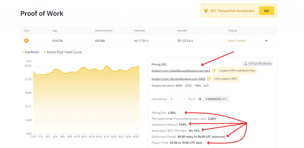
Task: Focus the hashrate calculation input field
Action: (x=182, y=99)
